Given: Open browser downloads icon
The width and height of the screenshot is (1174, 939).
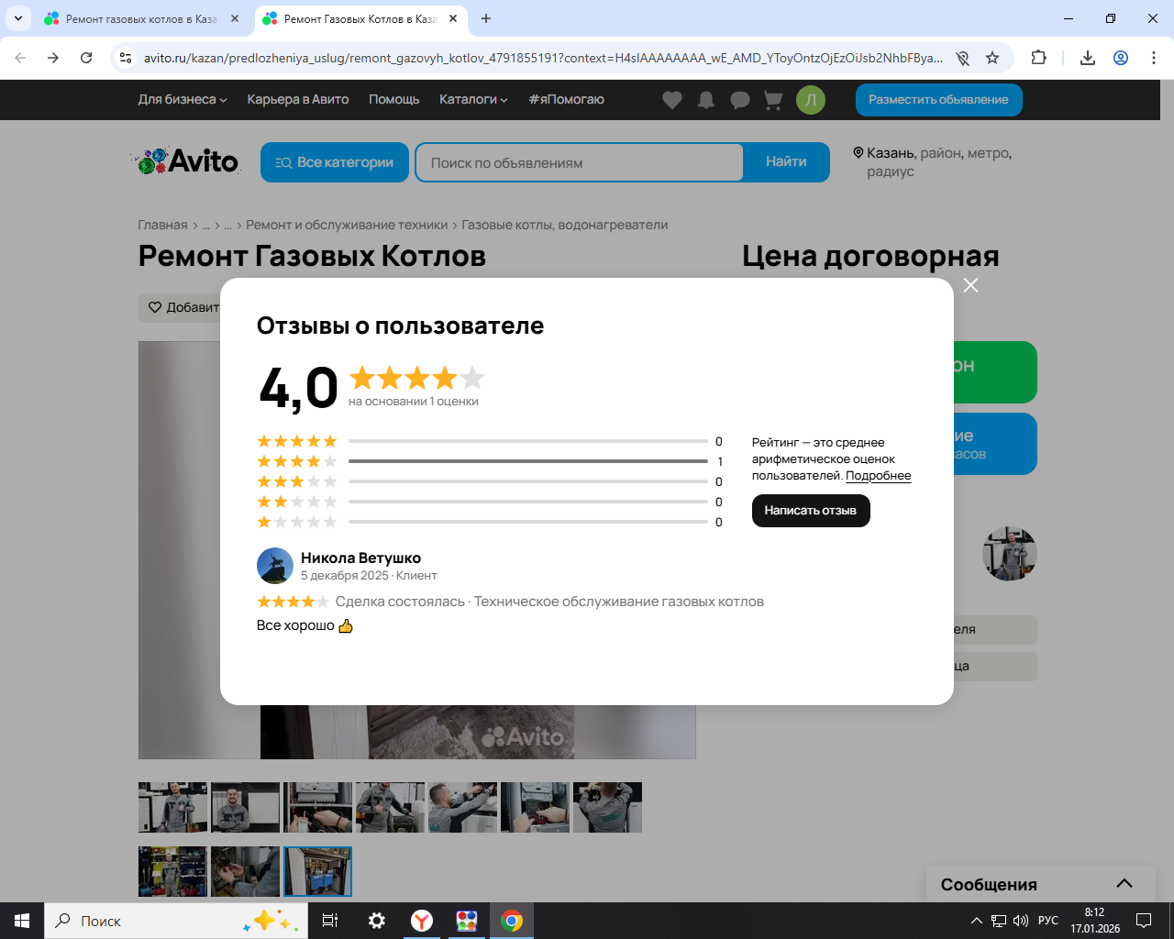Looking at the screenshot, I should [x=1088, y=58].
